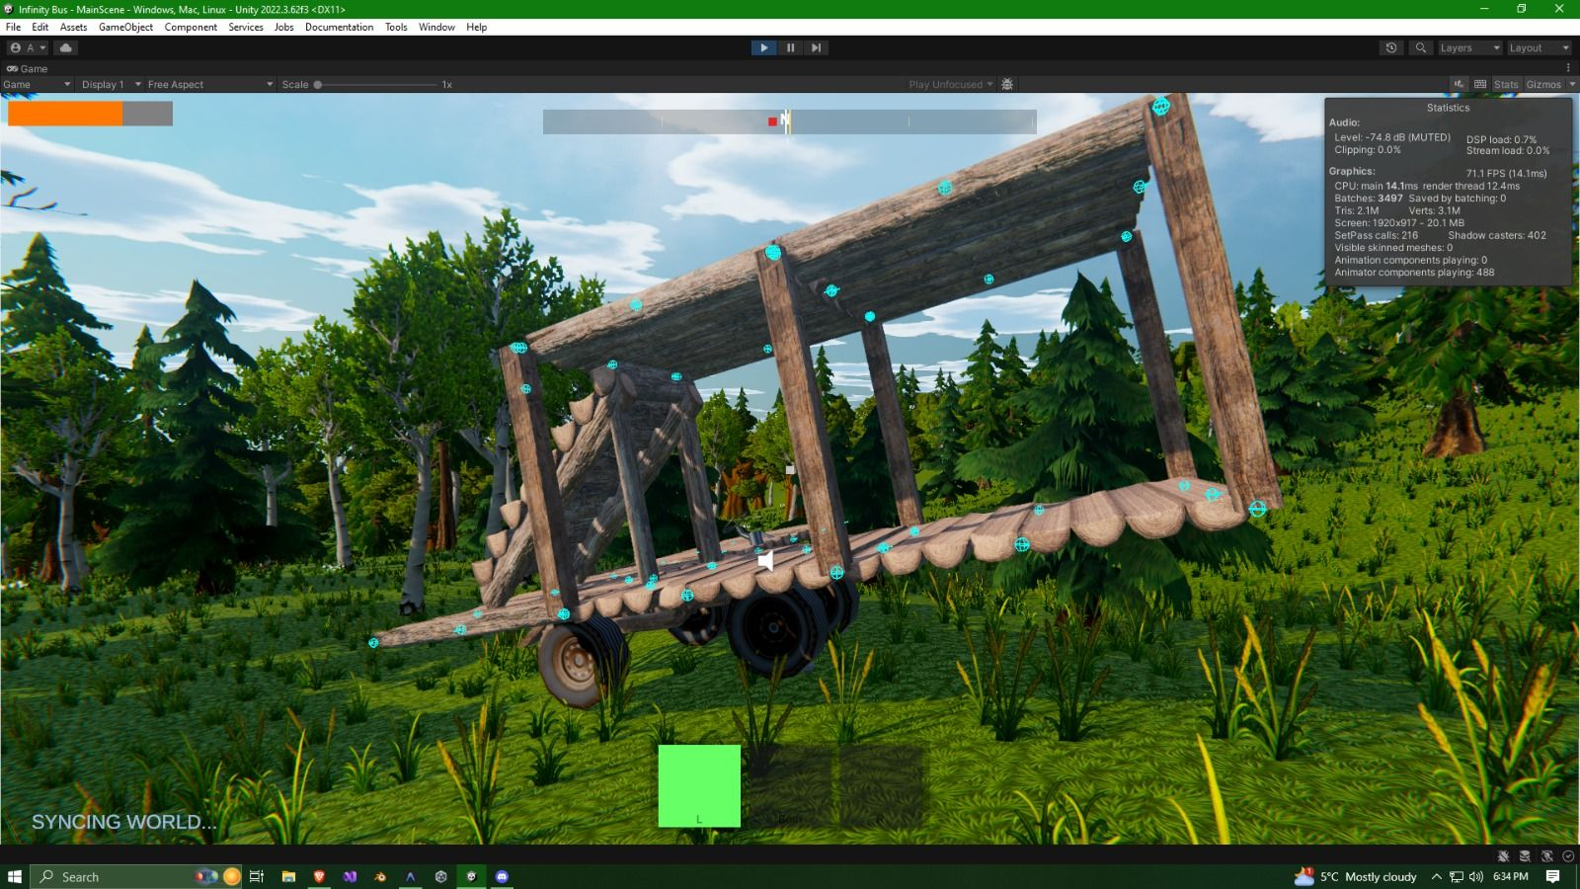Open the Window menu

click(x=436, y=27)
